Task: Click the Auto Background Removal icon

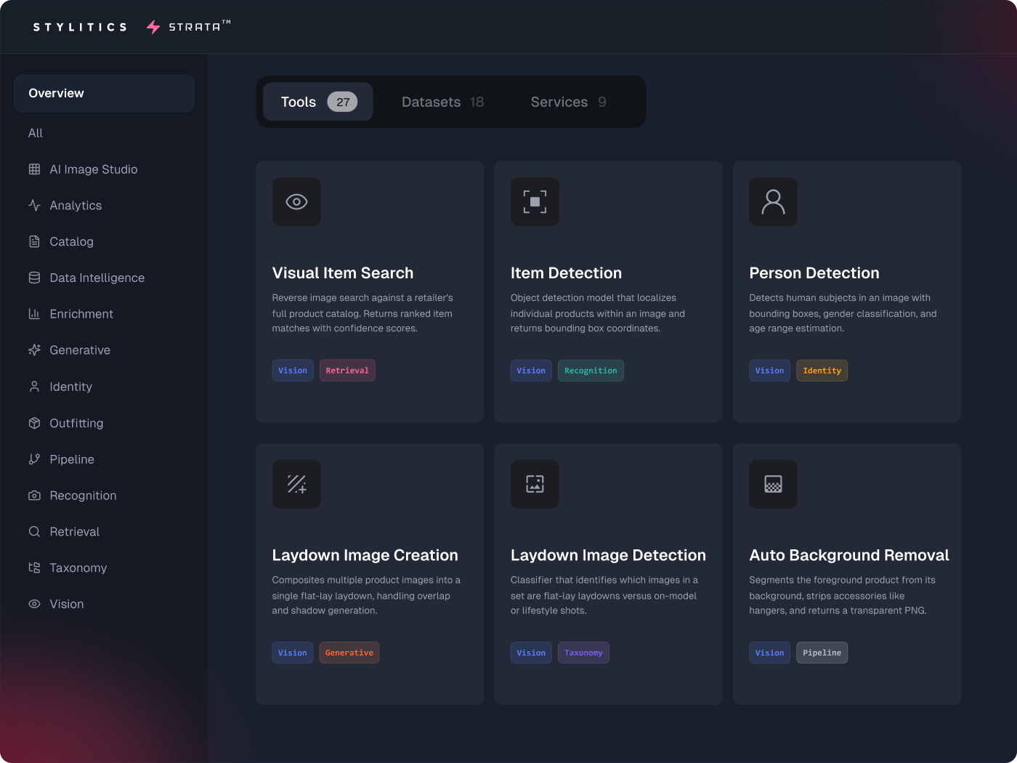Action: click(773, 484)
